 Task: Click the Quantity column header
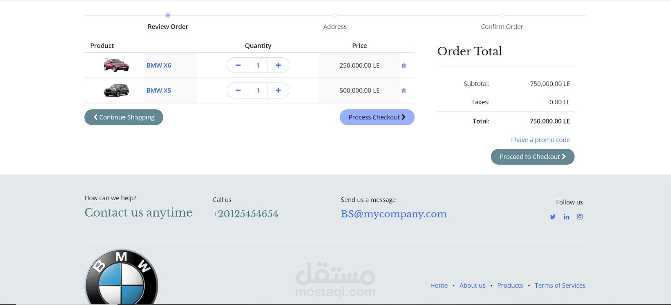point(258,46)
